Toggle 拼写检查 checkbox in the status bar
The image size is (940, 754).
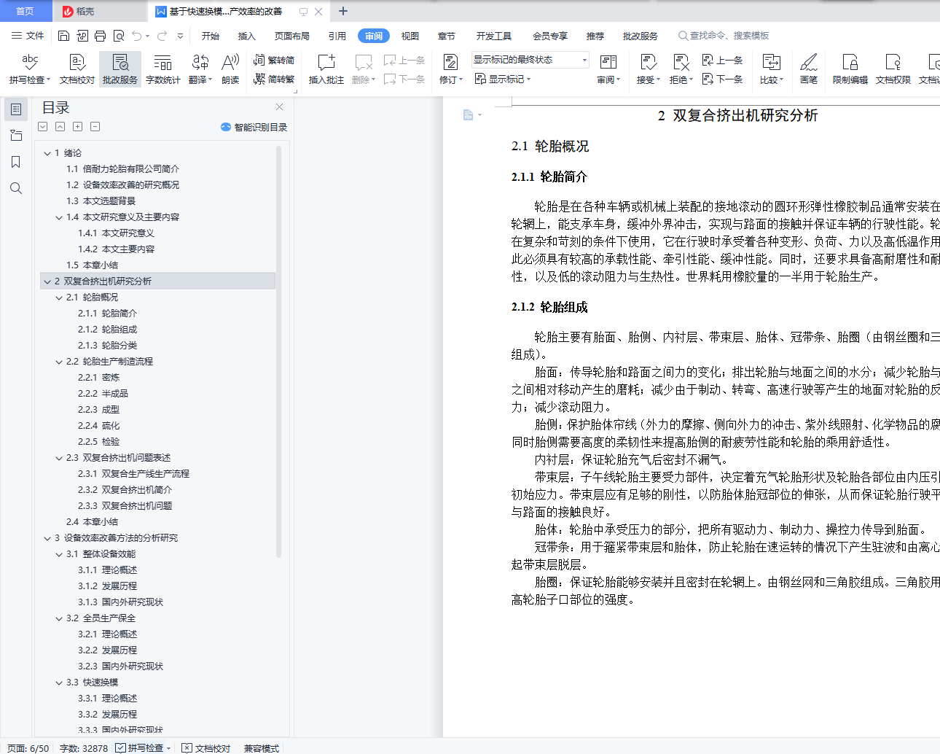coord(121,748)
